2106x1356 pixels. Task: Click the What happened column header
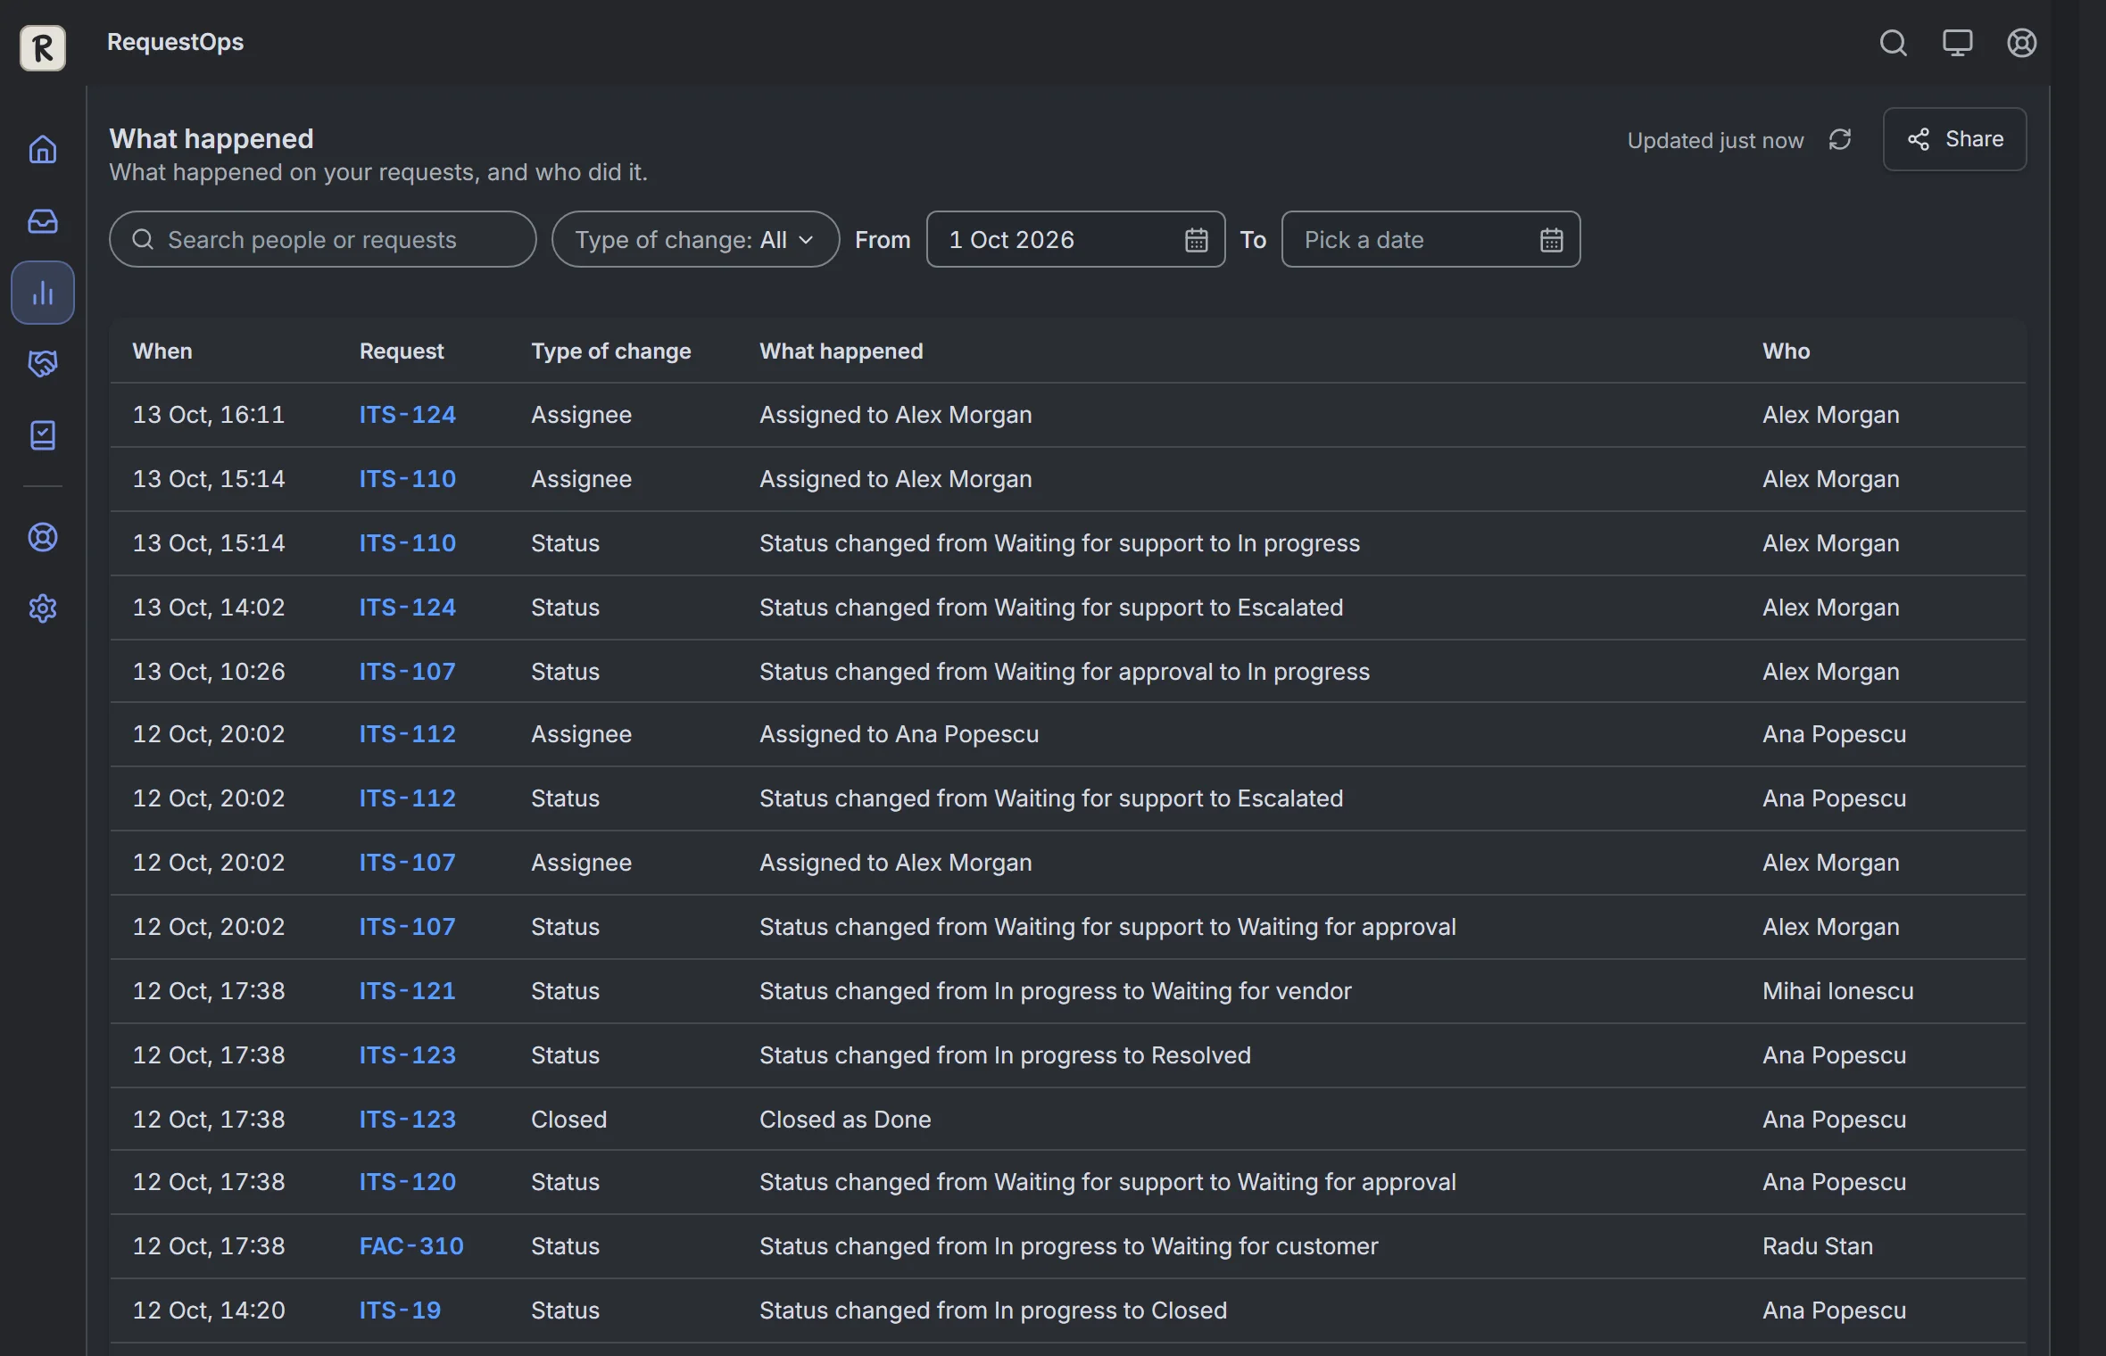click(x=842, y=351)
